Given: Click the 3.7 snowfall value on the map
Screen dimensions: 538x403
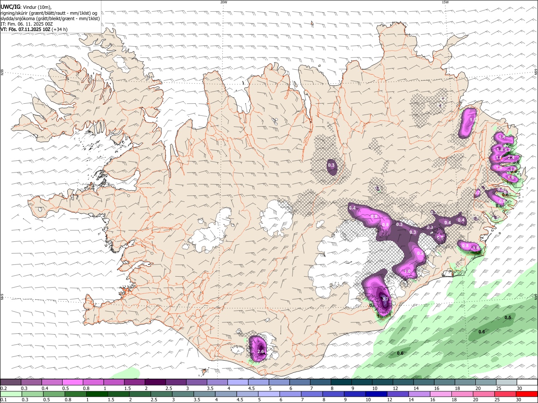Looking at the screenshot, I should coord(385,299).
